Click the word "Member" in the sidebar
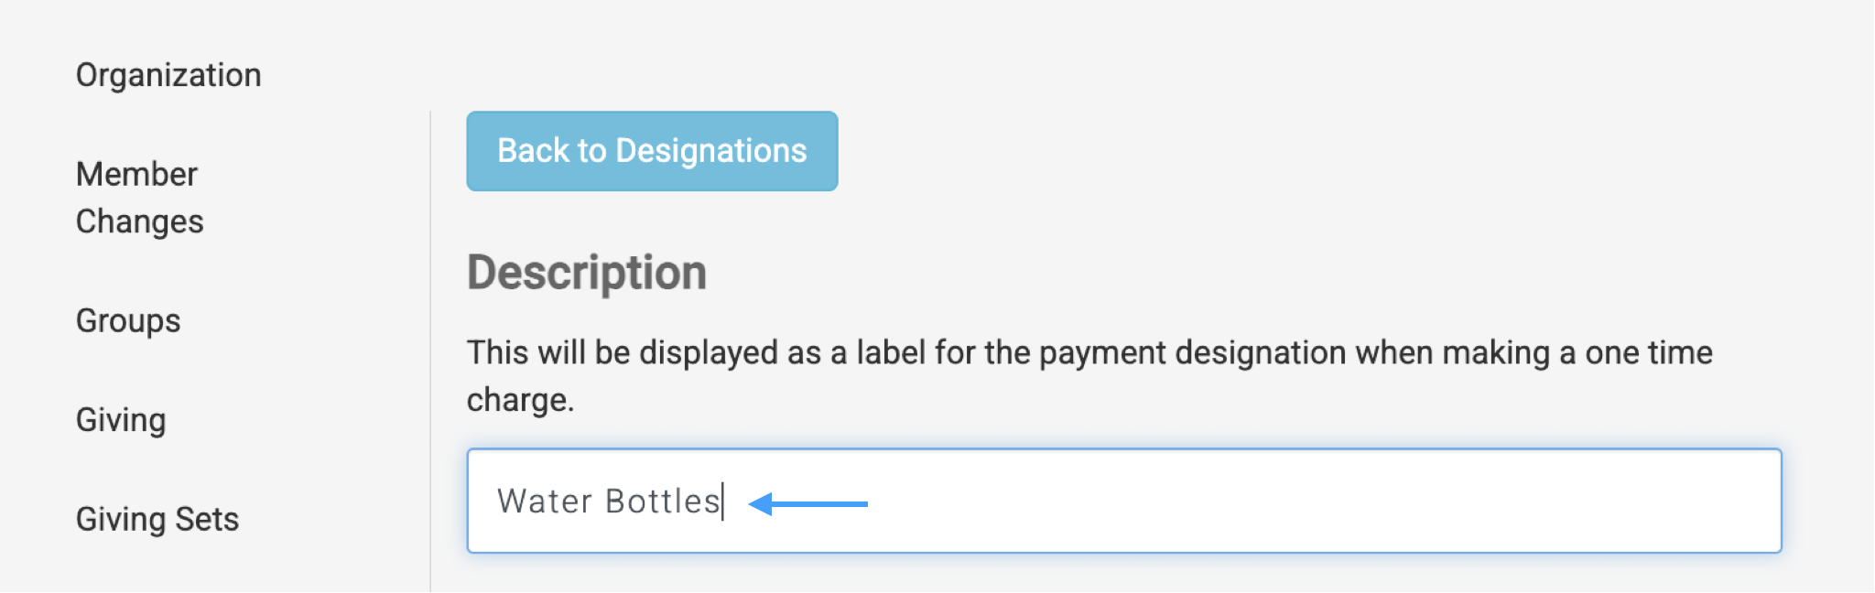 tap(136, 174)
